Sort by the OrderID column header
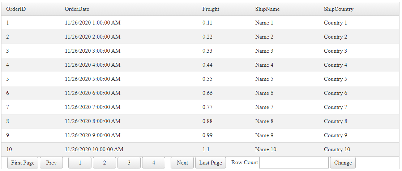Screen dimensions: 402x171 [x=16, y=9]
